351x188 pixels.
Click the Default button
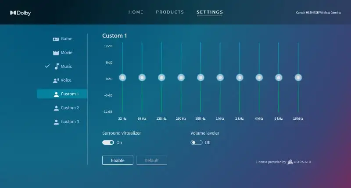pyautogui.click(x=151, y=160)
